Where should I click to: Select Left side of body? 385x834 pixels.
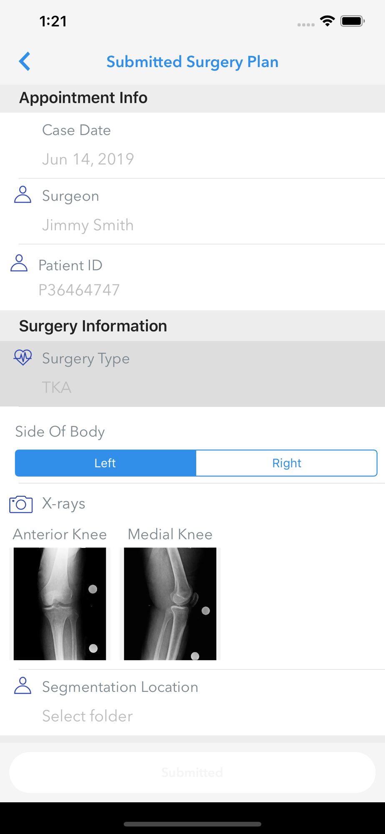(x=105, y=463)
